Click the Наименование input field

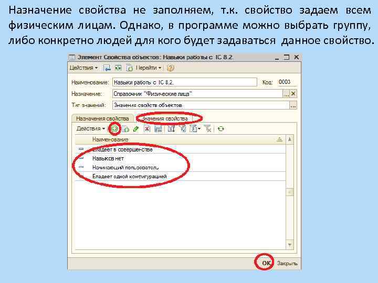[x=185, y=82]
